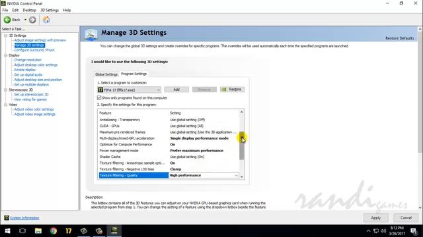Click main panel scroll down arrow
The width and height of the screenshot is (423, 237).
[420, 207]
